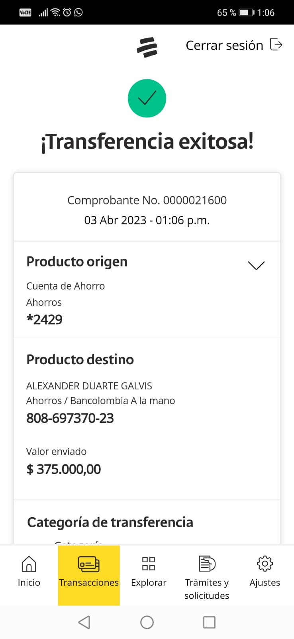
Task: Tap the Inicio home icon
Action: [x=29, y=564]
